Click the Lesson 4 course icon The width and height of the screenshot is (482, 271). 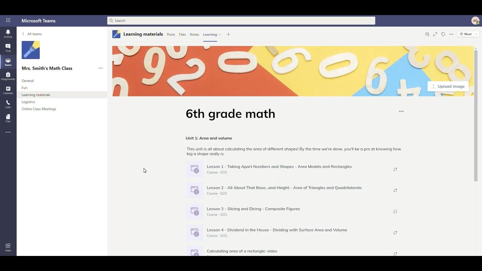click(195, 233)
